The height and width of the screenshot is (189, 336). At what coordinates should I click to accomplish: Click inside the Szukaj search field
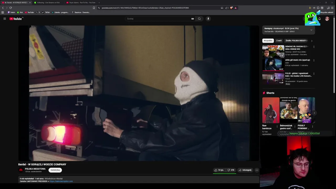coord(158,19)
